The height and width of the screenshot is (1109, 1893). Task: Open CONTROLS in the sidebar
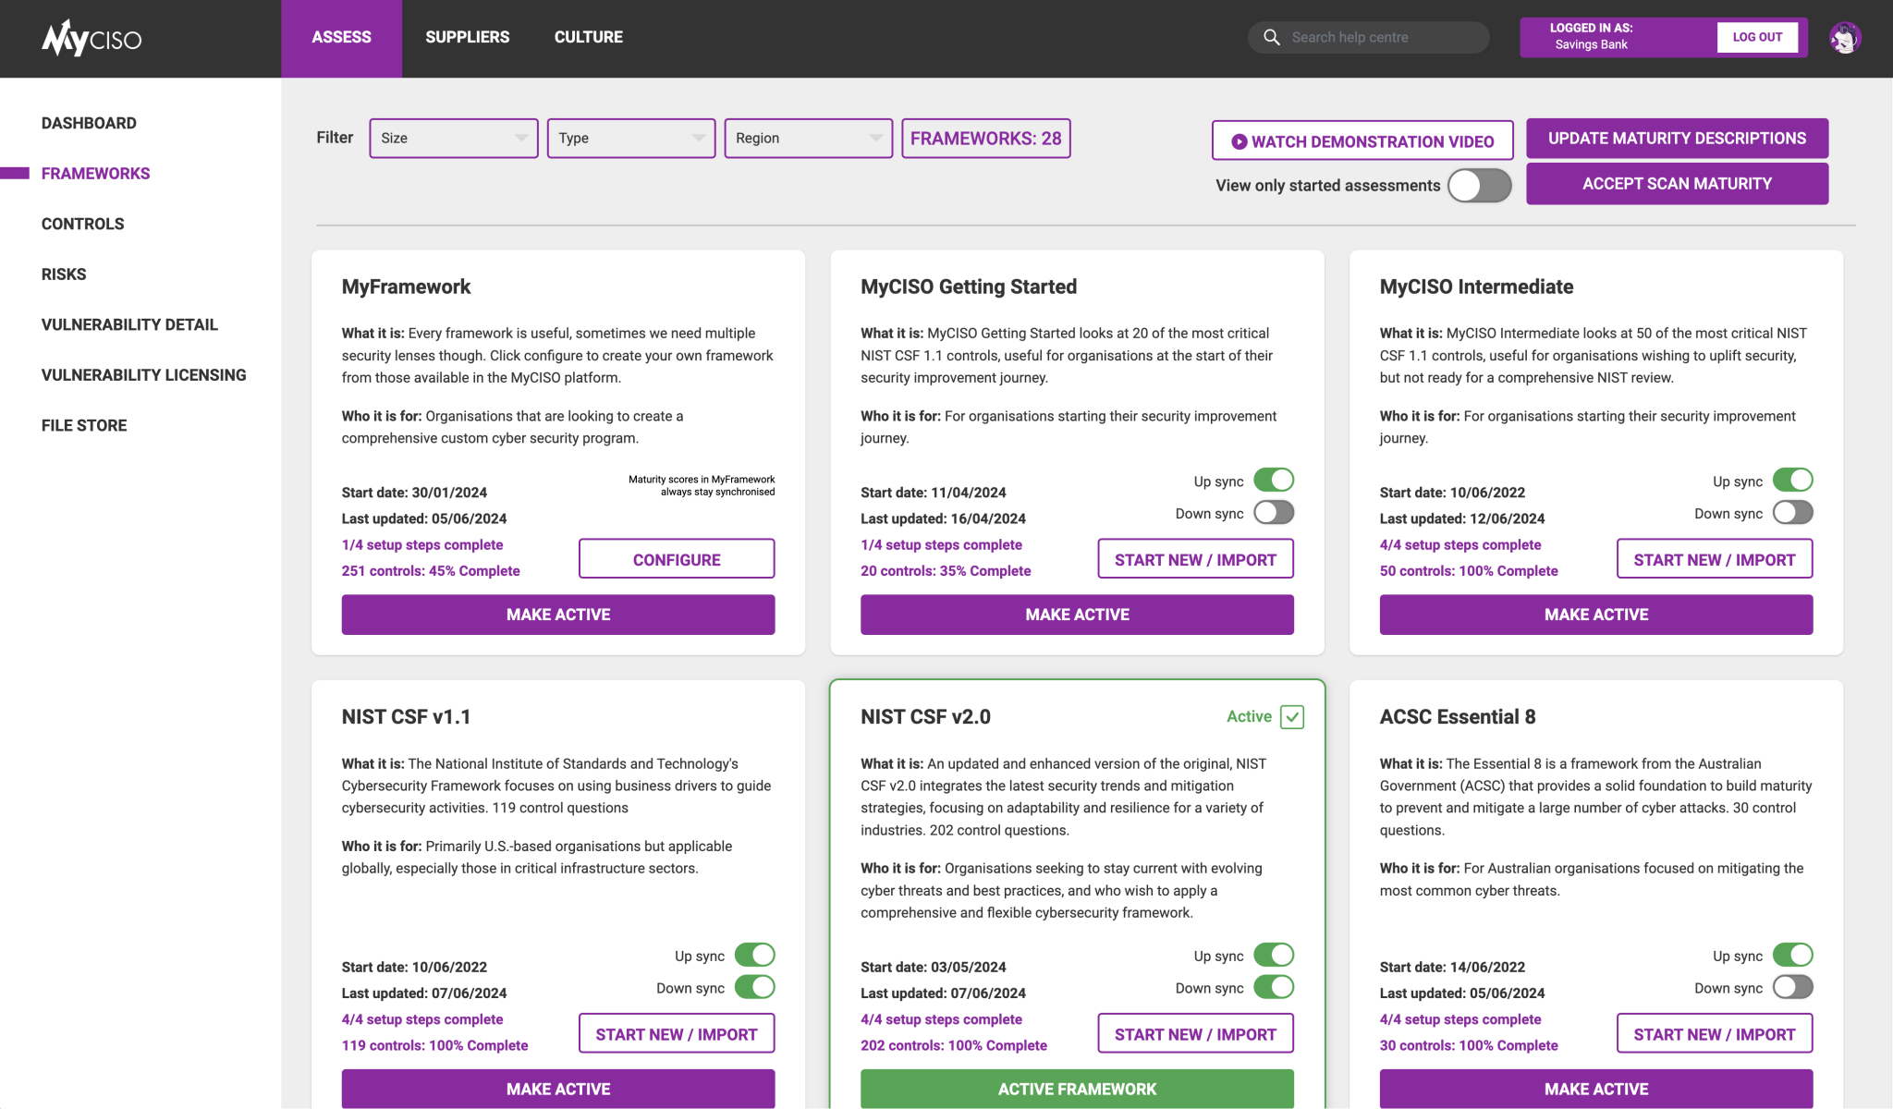[x=82, y=224]
